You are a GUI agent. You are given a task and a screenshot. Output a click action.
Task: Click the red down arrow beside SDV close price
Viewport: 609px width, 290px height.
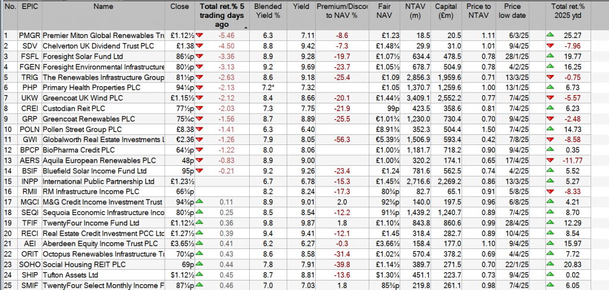(199, 46)
